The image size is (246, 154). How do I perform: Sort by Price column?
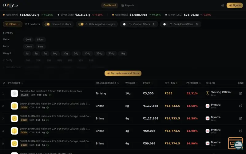pyautogui.click(x=148, y=83)
